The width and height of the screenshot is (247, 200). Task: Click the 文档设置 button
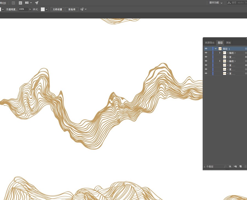(x=57, y=9)
